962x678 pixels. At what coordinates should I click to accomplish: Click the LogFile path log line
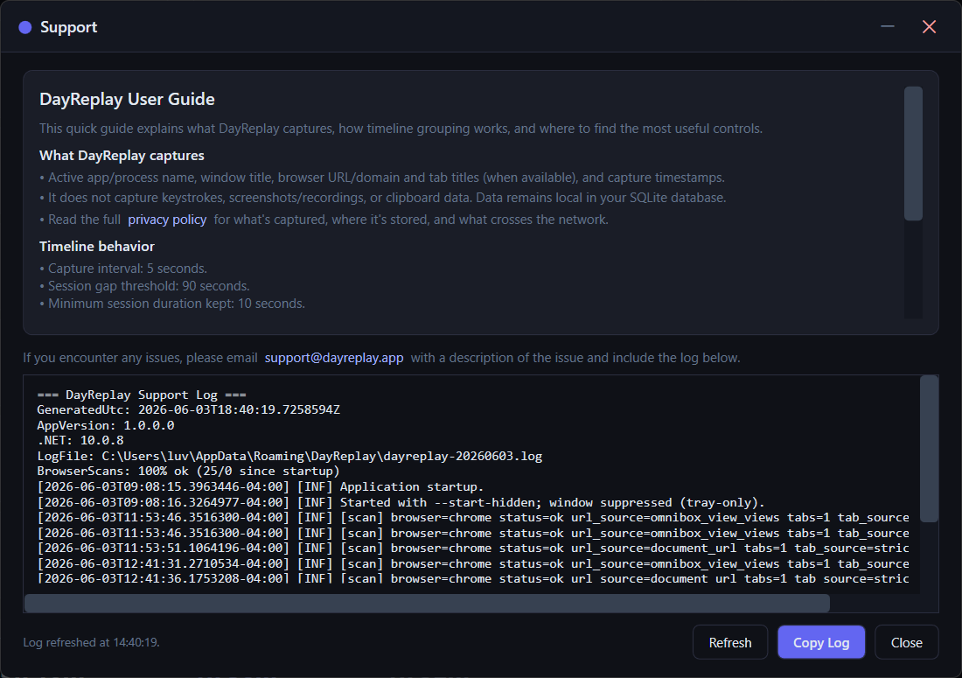pyautogui.click(x=289, y=456)
